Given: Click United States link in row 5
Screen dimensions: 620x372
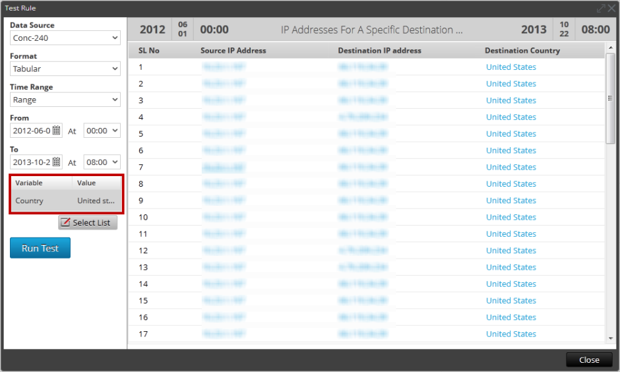Looking at the screenshot, I should (511, 134).
